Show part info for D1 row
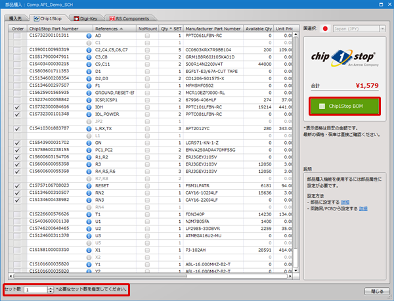 click(89, 72)
